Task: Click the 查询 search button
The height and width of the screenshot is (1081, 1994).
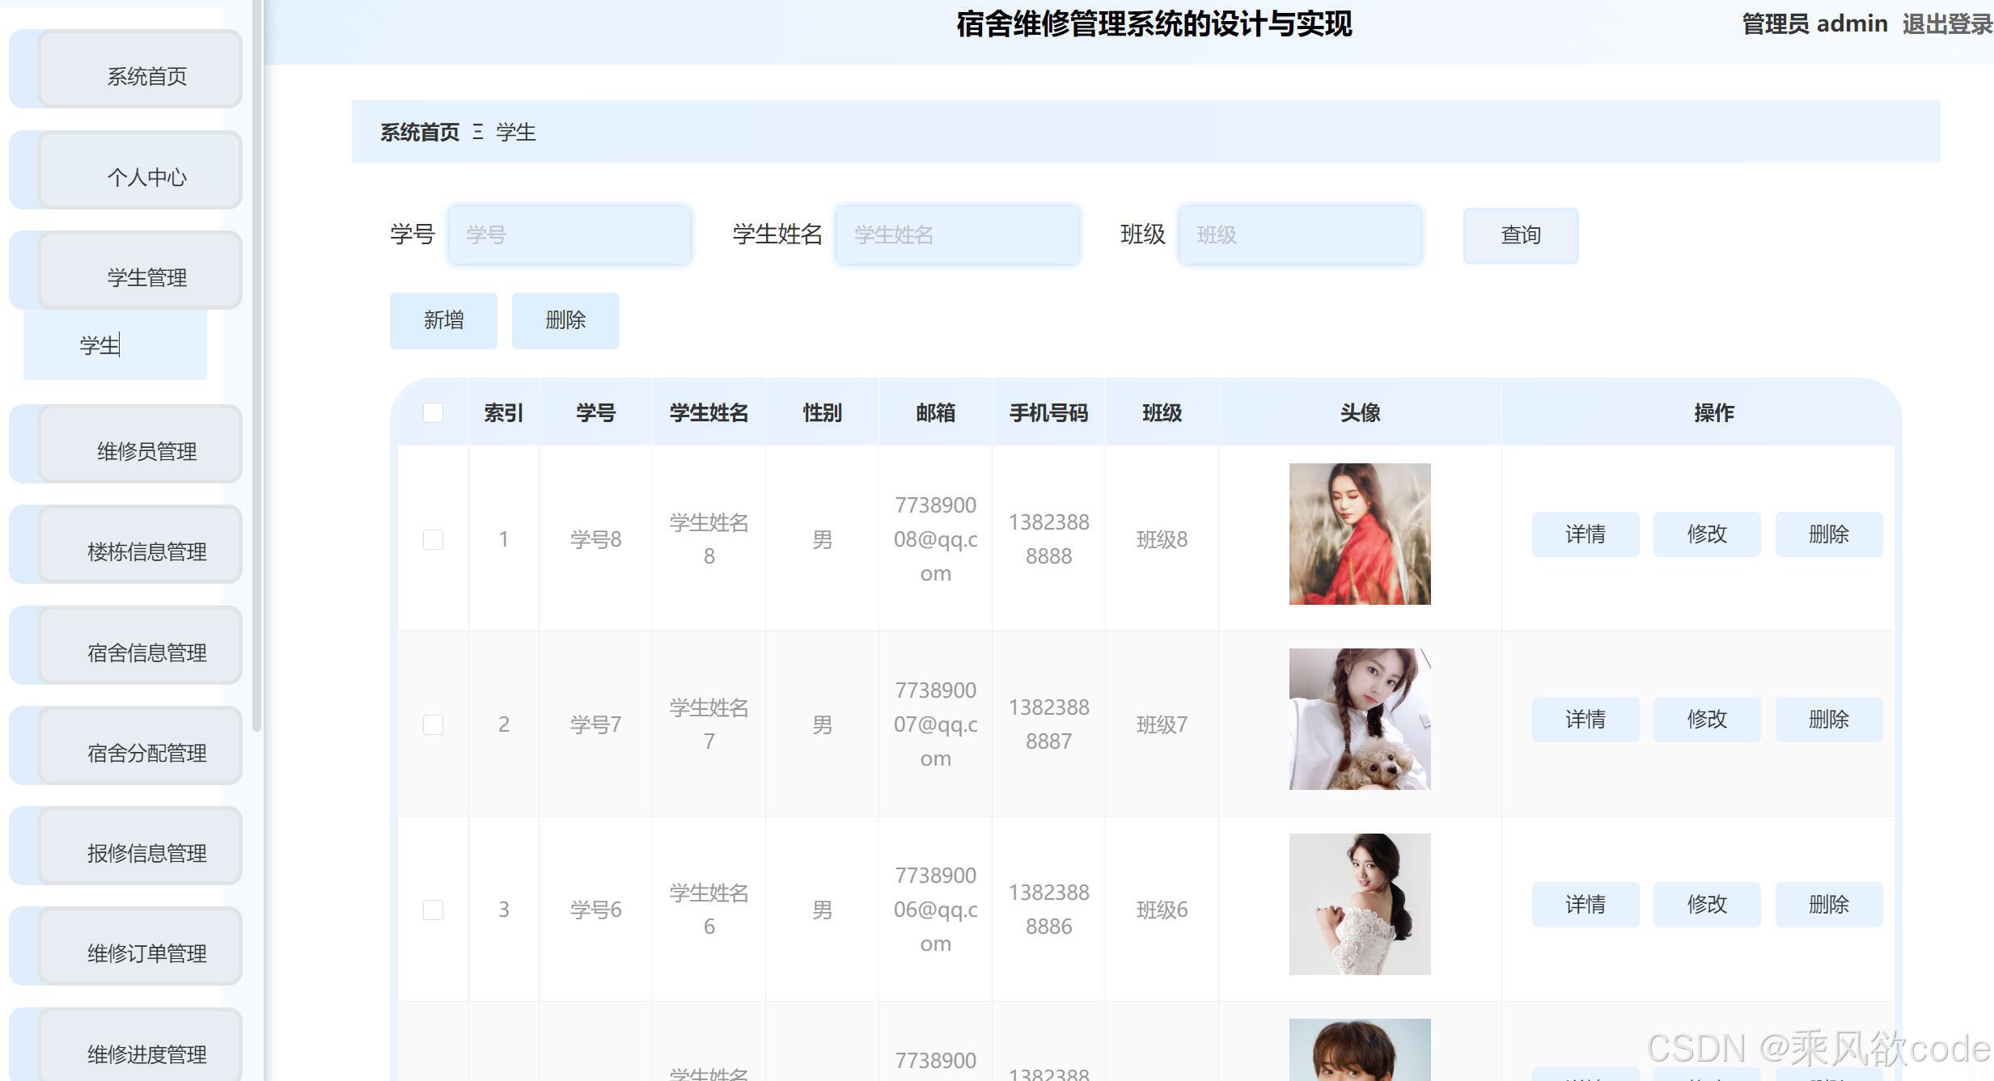Action: [1520, 235]
